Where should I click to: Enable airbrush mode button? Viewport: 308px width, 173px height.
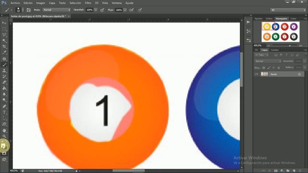(131, 10)
